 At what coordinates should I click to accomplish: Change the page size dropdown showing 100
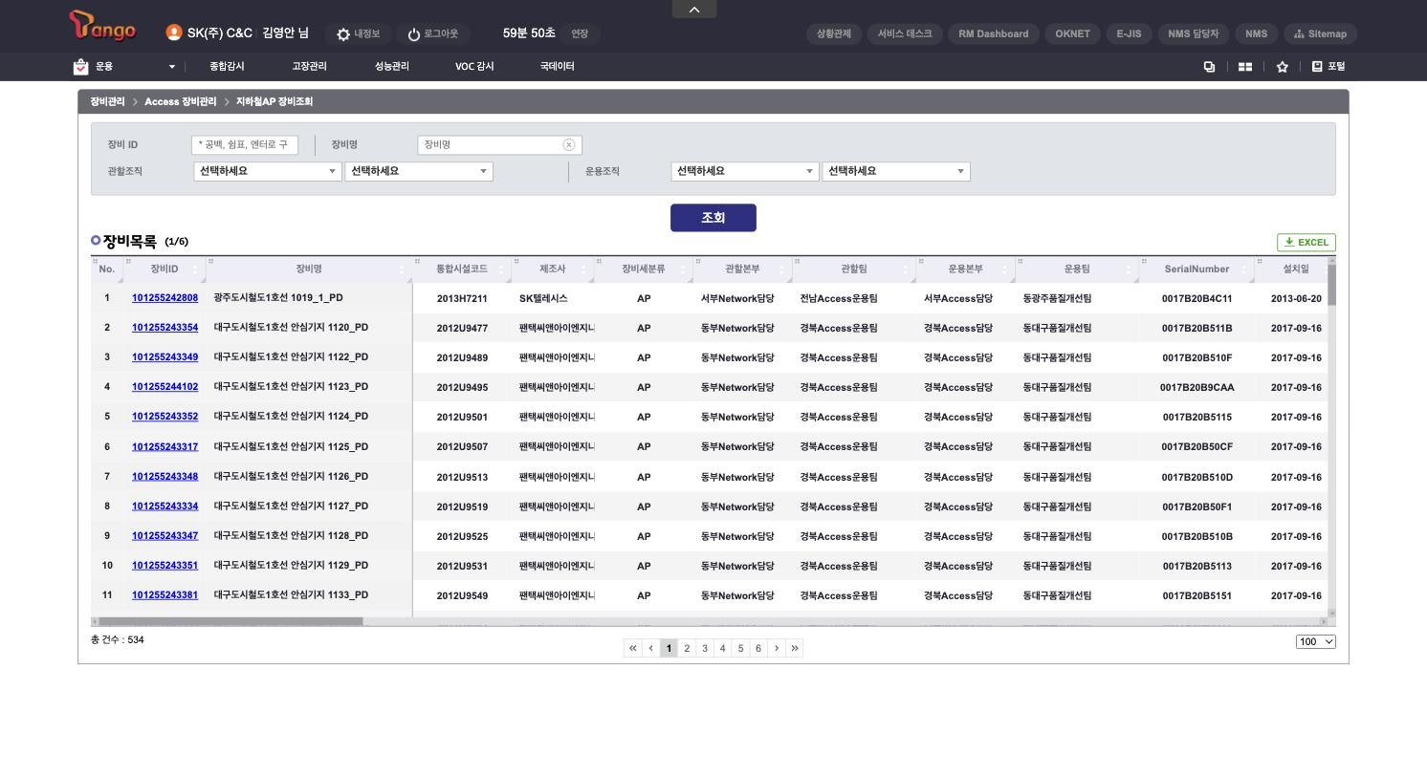coord(1316,641)
